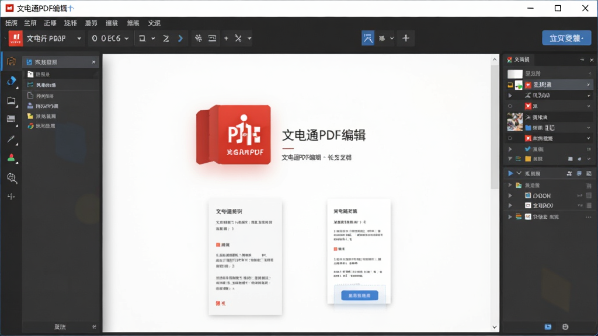This screenshot has width=598, height=336.
Task: Open the dropdown arrow after the X tools icon
Action: tap(249, 38)
